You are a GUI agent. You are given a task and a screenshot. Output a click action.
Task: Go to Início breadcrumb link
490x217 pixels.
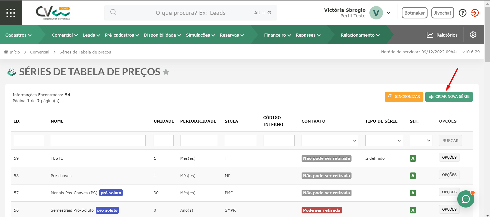15,52
